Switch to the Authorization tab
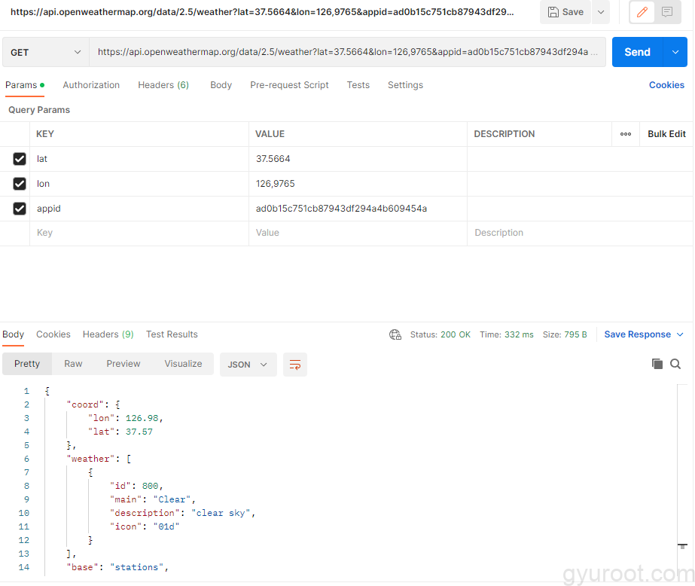The width and height of the screenshot is (695, 586). pos(91,85)
